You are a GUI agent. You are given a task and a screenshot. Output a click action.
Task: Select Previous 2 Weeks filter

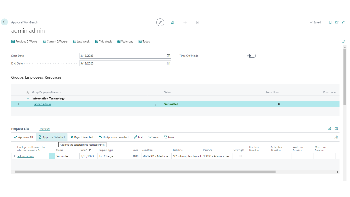pyautogui.click(x=24, y=41)
